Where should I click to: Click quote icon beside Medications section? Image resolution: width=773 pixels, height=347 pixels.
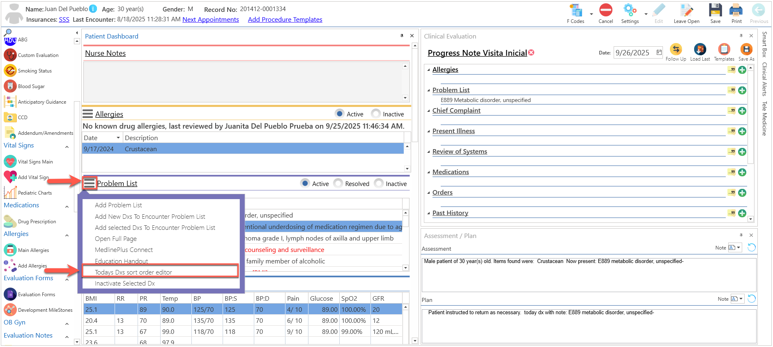click(732, 172)
